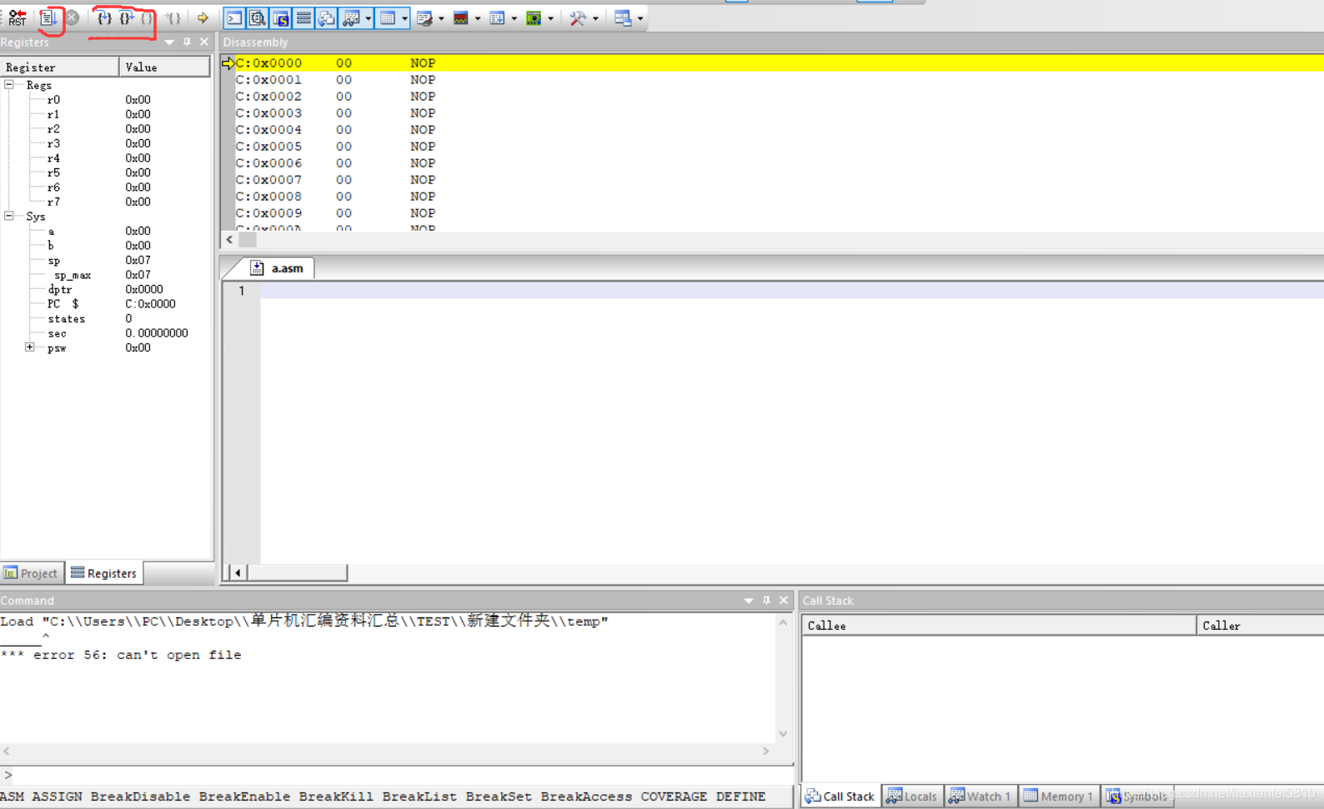This screenshot has height=809, width=1324.
Task: Step over the current line
Action: tap(126, 17)
